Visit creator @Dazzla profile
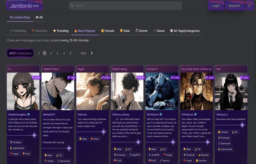 click(x=82, y=114)
